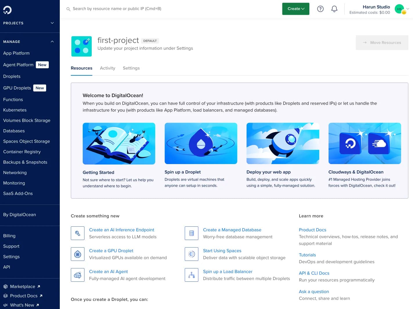
Task: Open the help question mark icon
Action: [x=320, y=9]
